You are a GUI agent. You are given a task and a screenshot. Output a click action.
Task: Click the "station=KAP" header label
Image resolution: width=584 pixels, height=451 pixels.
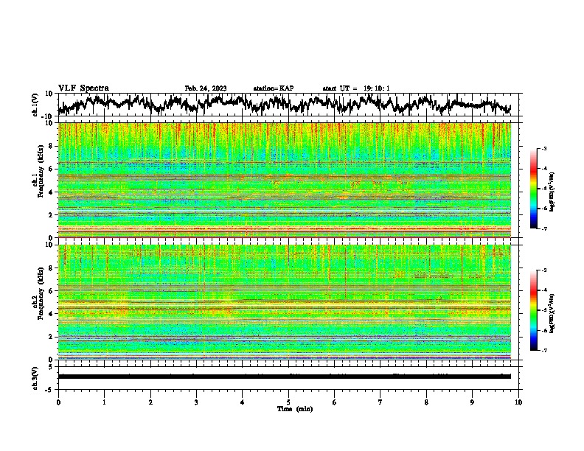click(x=274, y=88)
